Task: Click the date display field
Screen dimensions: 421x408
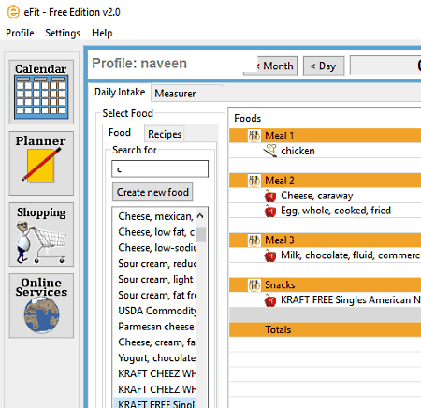Action: 385,66
